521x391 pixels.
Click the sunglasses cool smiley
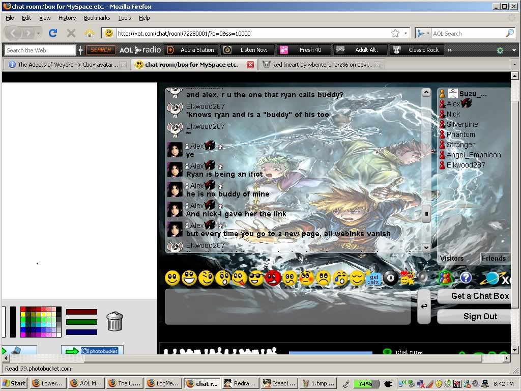click(256, 278)
